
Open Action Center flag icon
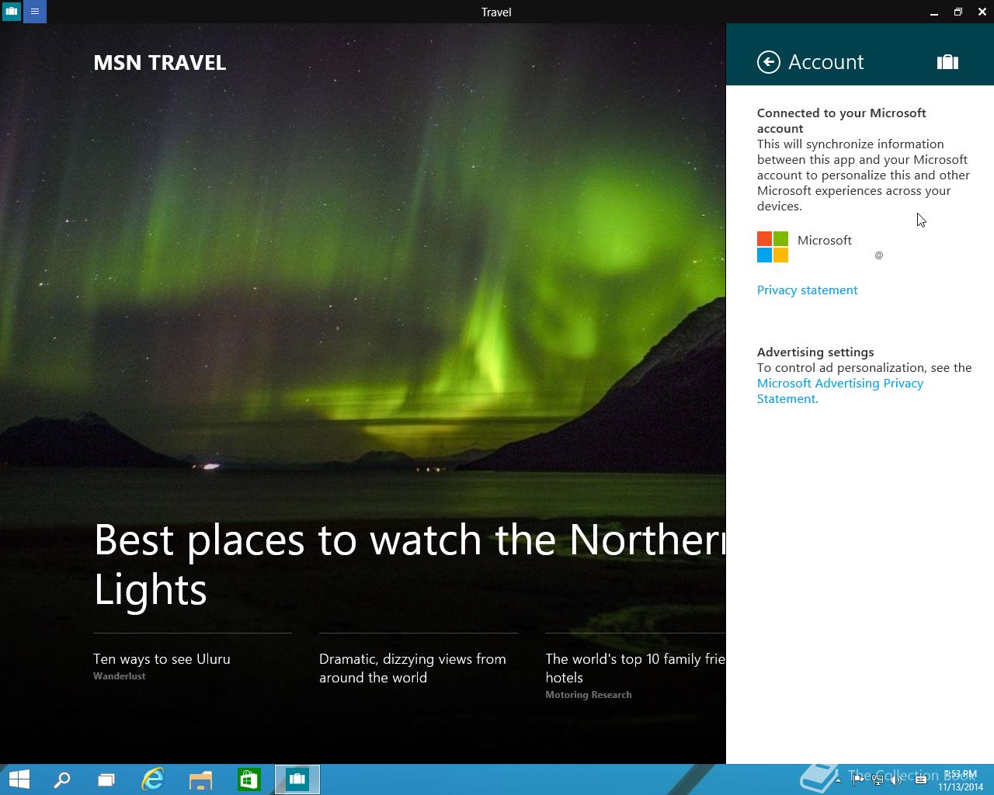(x=858, y=780)
